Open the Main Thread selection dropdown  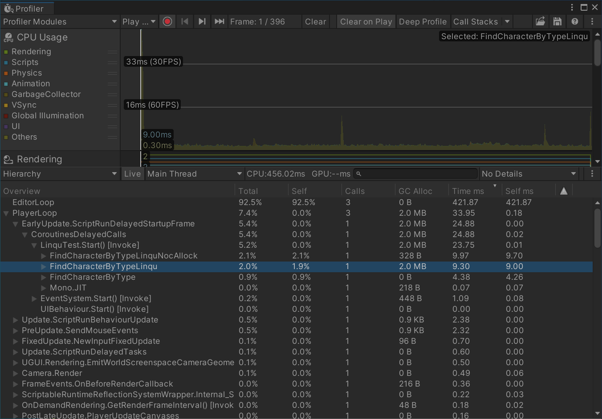coord(195,174)
